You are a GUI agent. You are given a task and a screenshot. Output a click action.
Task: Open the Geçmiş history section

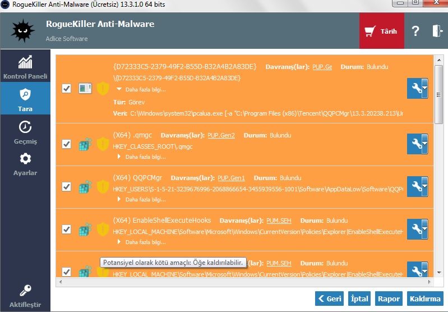[25, 132]
